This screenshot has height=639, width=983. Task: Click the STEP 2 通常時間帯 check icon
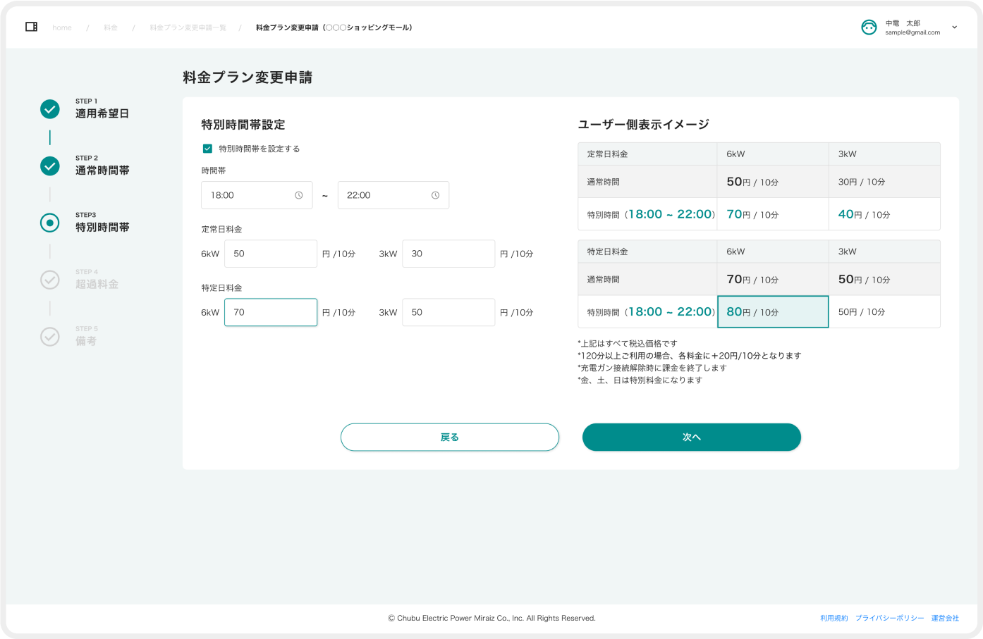(x=49, y=166)
